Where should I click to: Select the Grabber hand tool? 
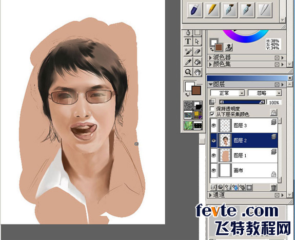197,72
